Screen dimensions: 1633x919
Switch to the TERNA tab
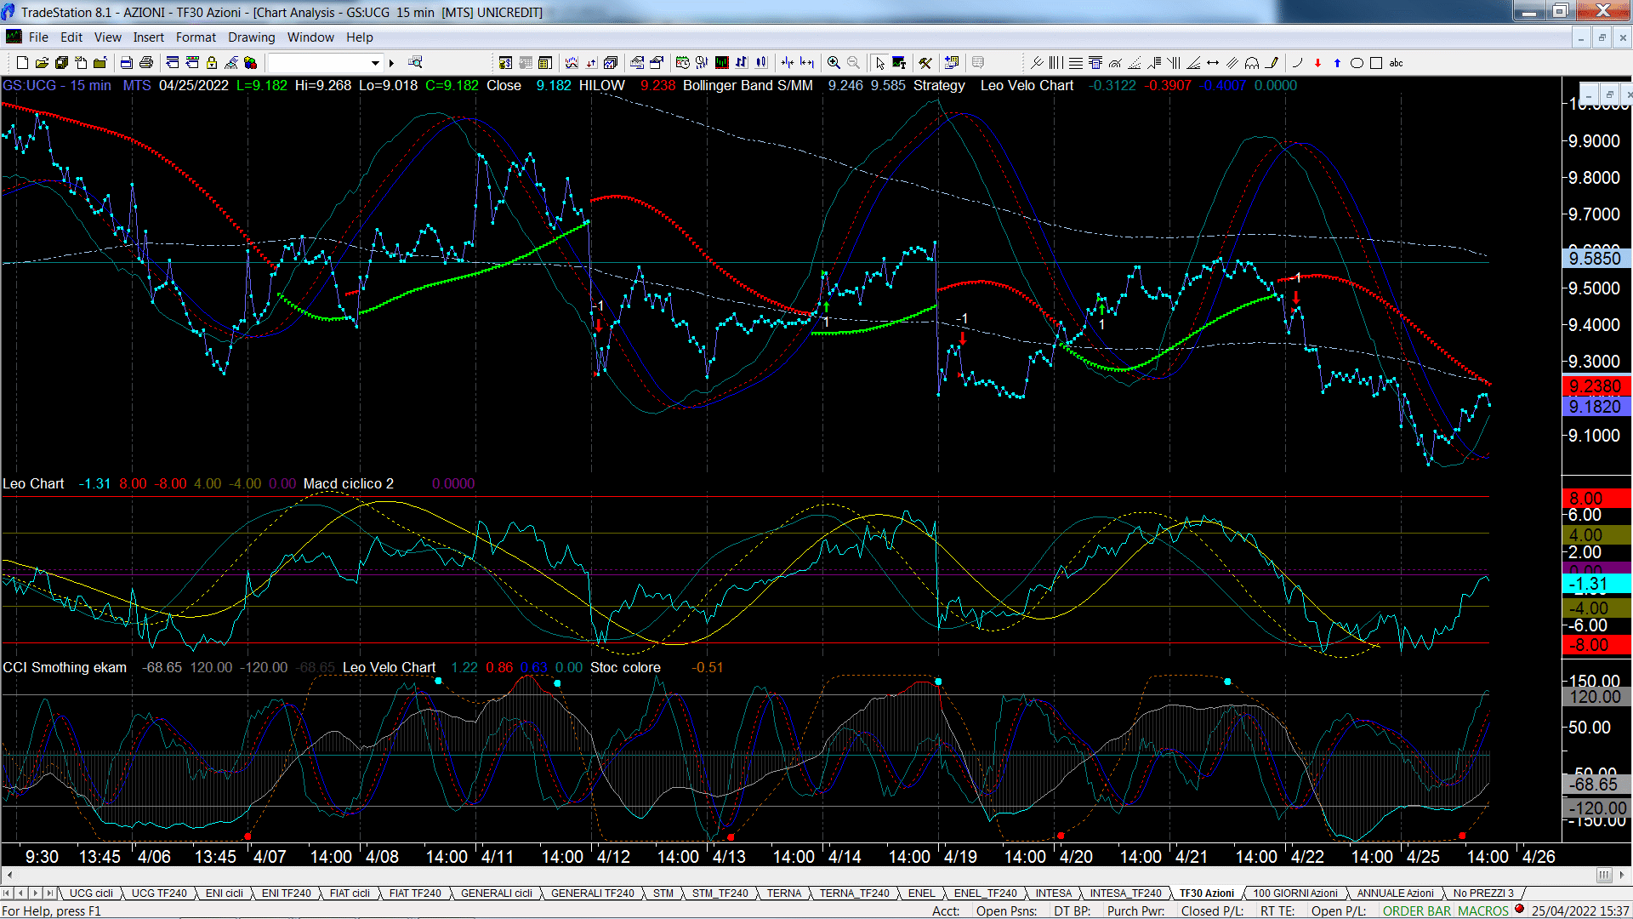[784, 893]
